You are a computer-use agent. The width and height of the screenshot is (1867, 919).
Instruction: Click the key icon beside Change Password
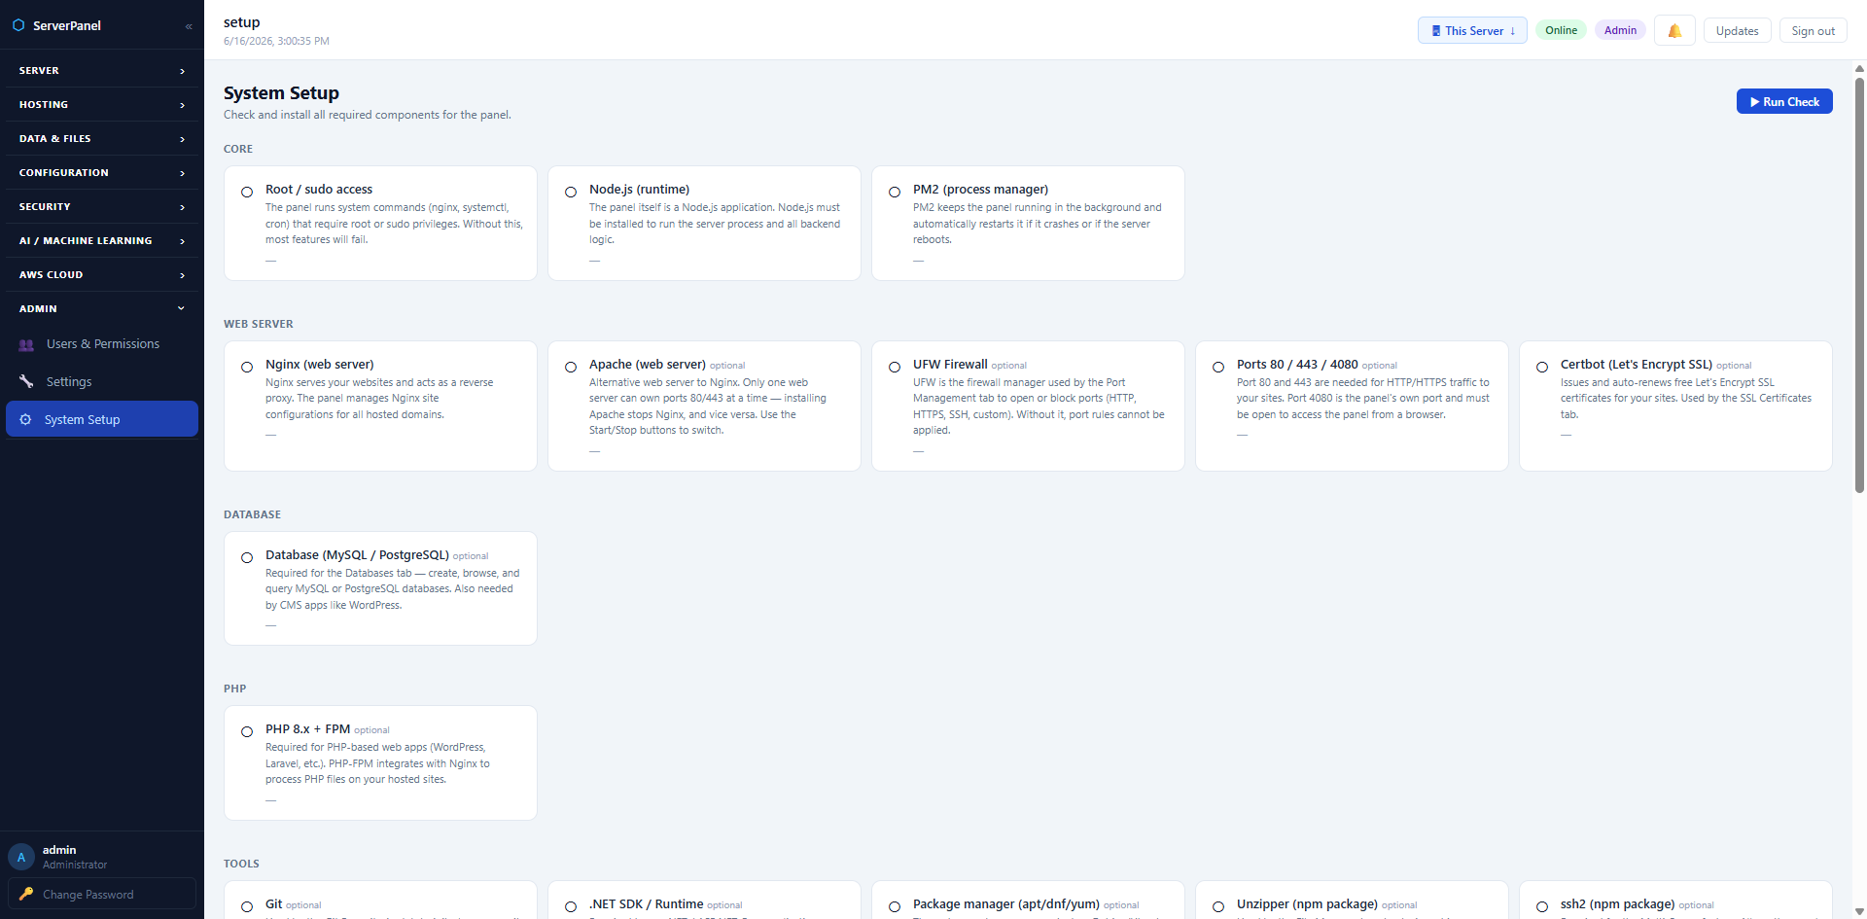pos(26,894)
